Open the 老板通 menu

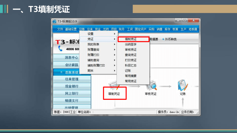pyautogui.click(x=193, y=29)
